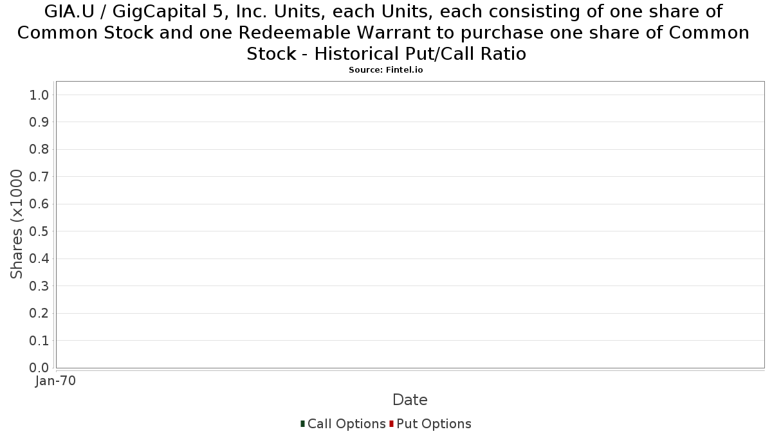Click the 0.5 y-axis tick label
Screen dimensions: 772x434
tap(39, 231)
